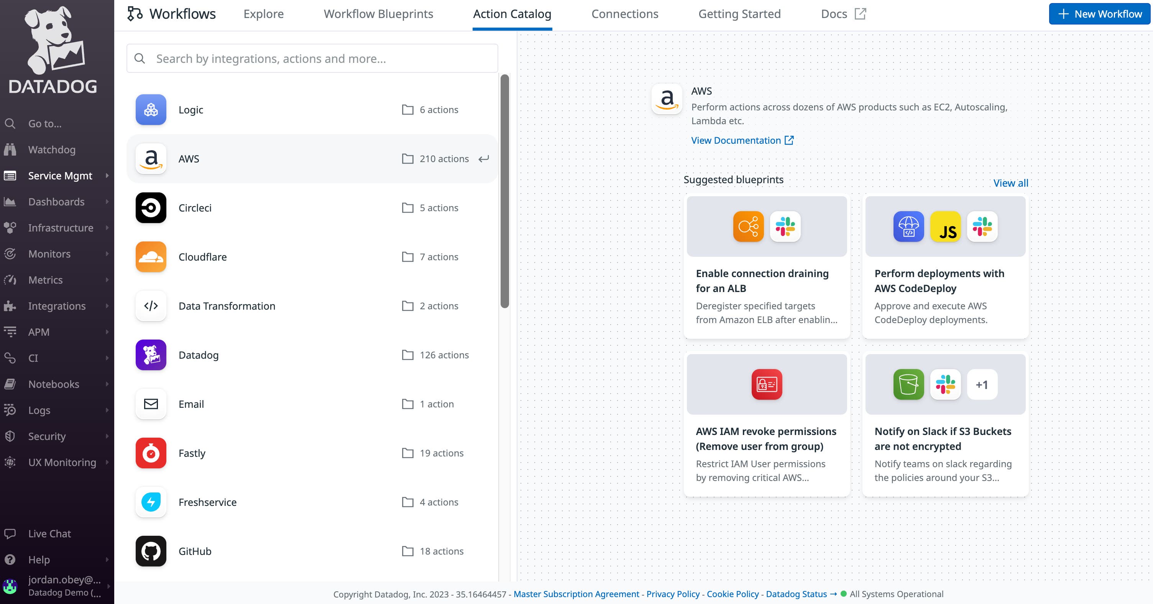Click the Cloudflare integration icon
Screen dimensions: 1153x604
point(151,257)
